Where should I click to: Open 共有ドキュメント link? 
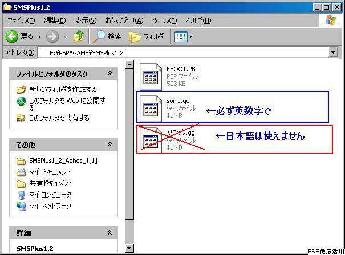click(51, 183)
